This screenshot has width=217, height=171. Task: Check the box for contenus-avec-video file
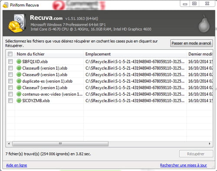point(10,94)
